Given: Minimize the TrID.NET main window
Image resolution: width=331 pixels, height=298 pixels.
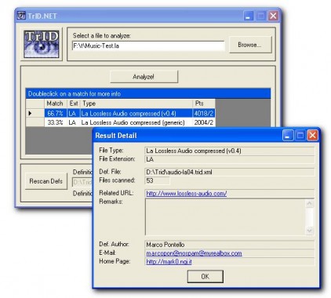Looking at the screenshot, I should tap(249, 16).
